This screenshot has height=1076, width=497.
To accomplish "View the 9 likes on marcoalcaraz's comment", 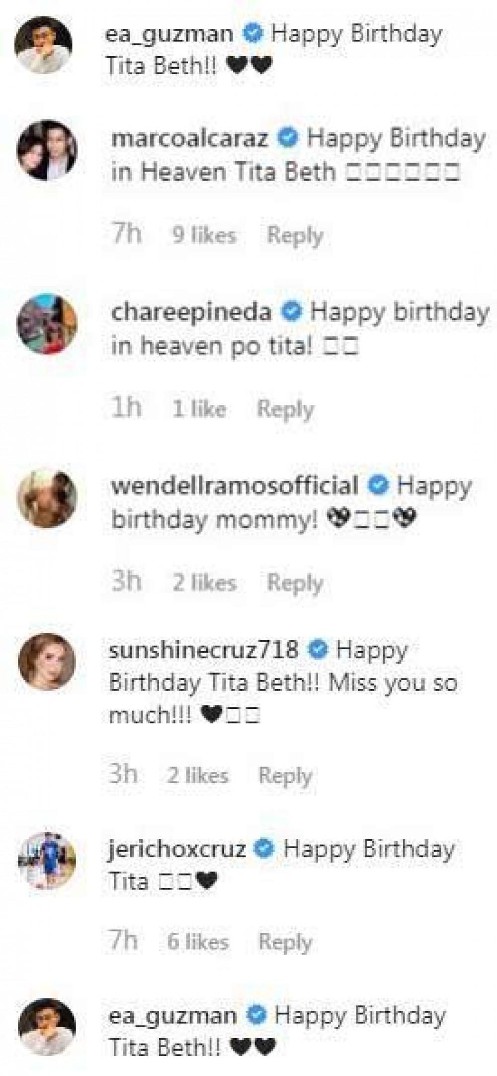I will coord(204,235).
